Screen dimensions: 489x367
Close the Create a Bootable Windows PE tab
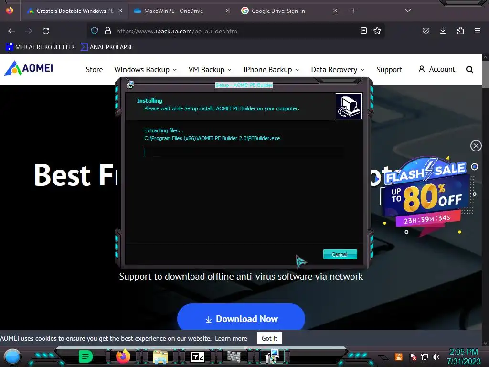(120, 11)
